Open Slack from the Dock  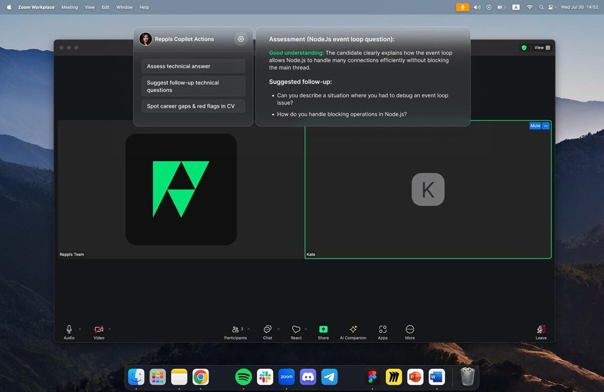tap(265, 376)
